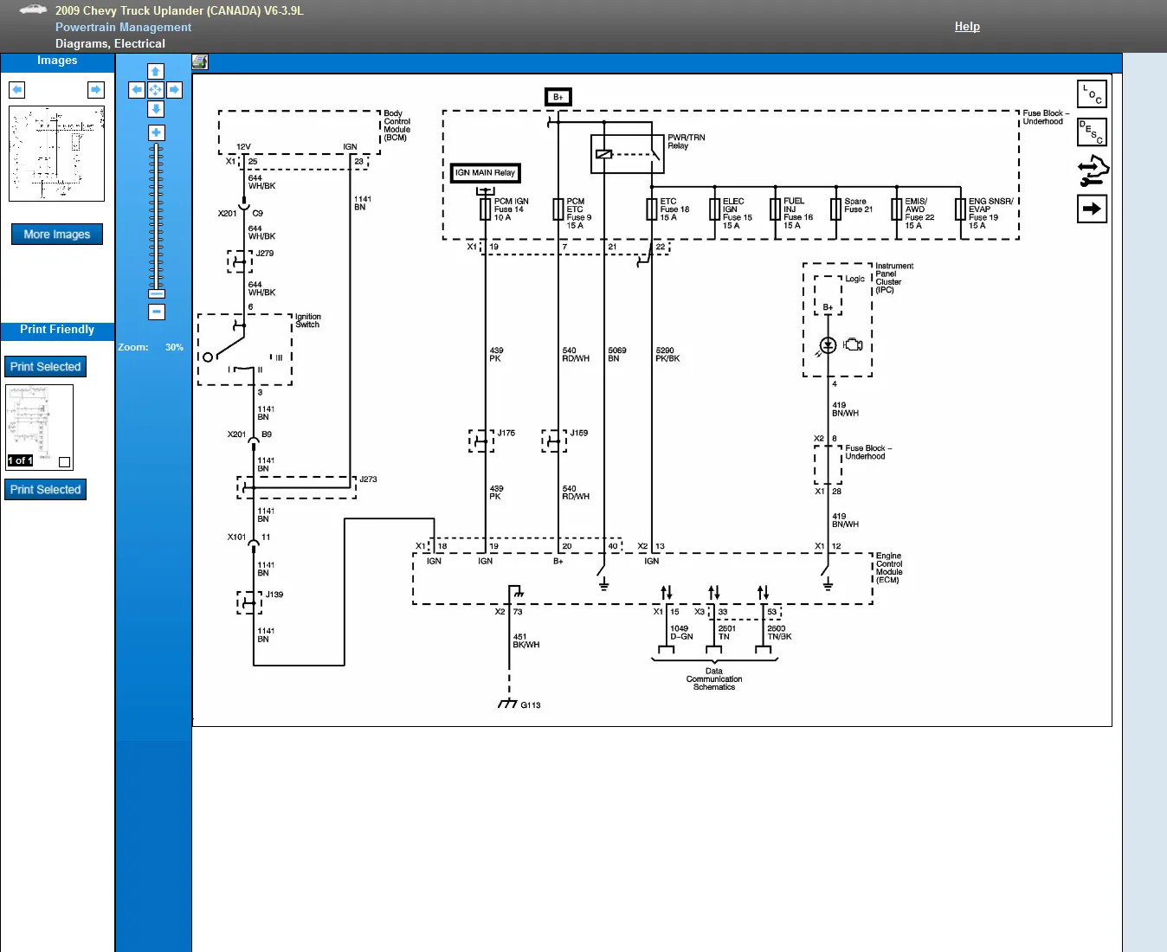Pan diagram up with top arrow
The height and width of the screenshot is (952, 1167).
(156, 72)
